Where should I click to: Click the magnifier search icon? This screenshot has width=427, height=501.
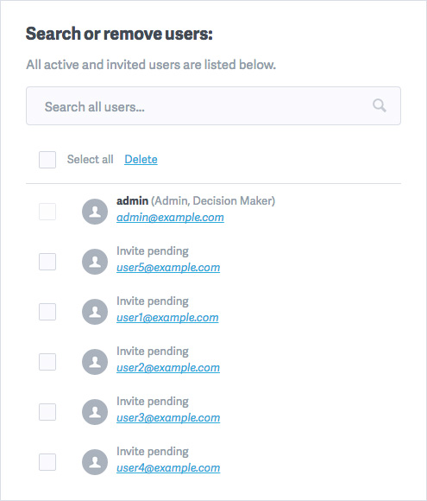click(380, 105)
